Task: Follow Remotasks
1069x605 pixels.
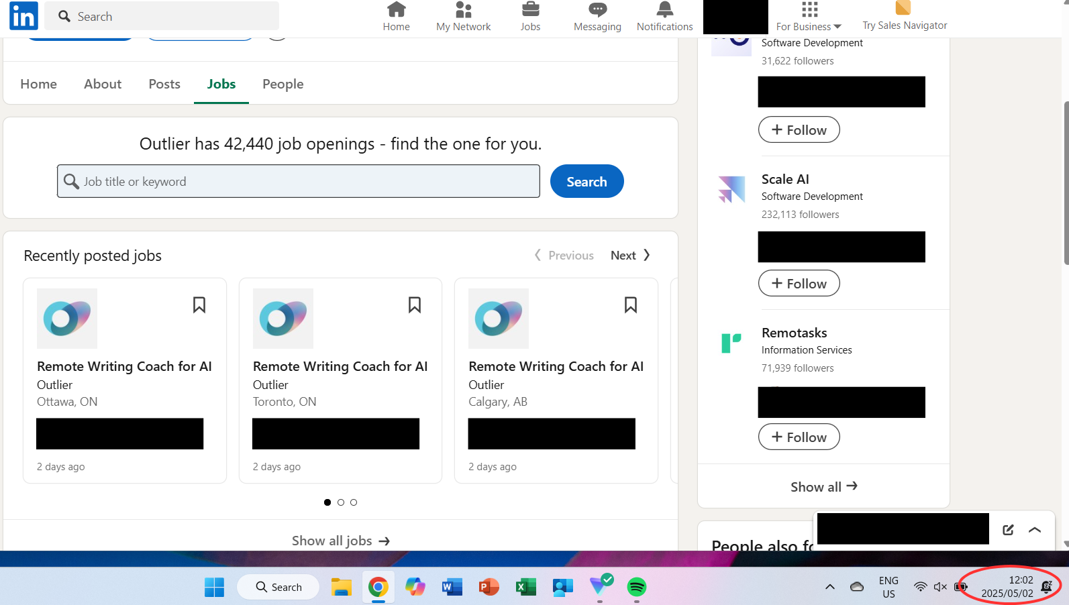Action: point(799,437)
